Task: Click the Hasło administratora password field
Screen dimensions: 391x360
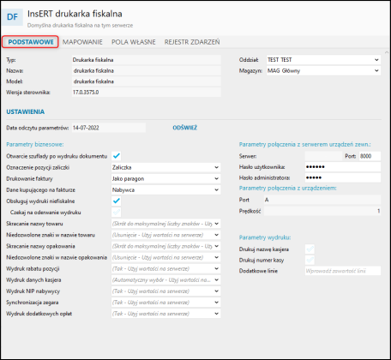Action: click(x=343, y=177)
